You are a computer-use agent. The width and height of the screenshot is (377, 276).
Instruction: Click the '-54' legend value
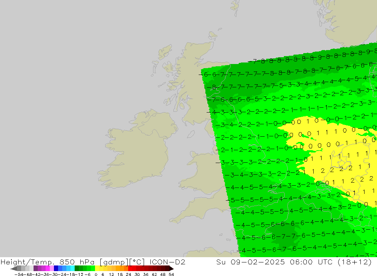pos(19,274)
